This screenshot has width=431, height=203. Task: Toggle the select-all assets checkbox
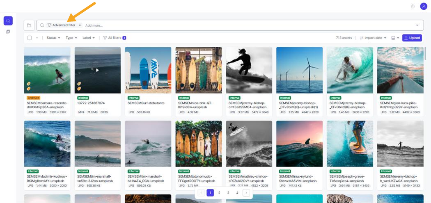30,38
